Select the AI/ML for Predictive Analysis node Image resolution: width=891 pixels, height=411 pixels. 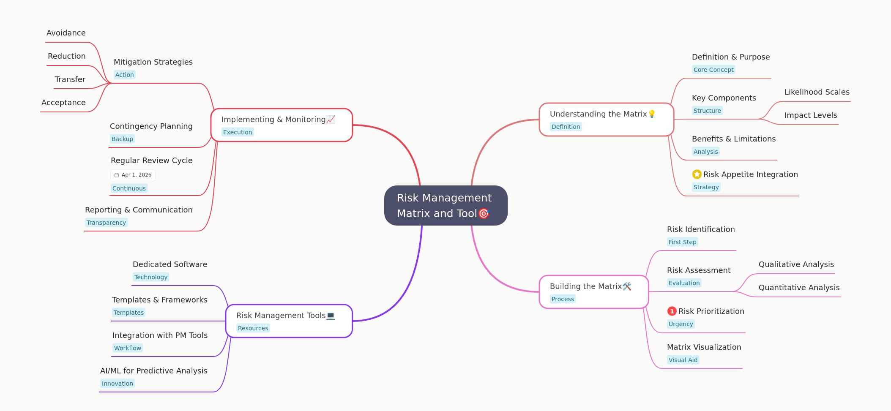(x=153, y=370)
